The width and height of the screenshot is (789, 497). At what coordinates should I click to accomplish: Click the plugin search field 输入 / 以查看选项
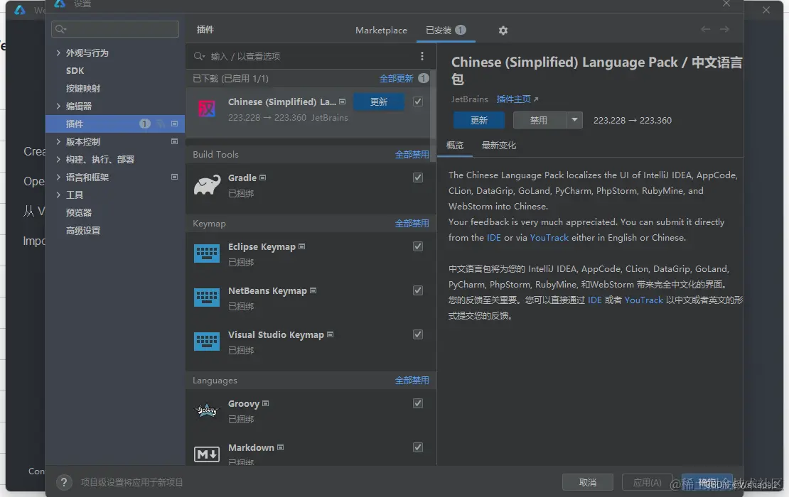(x=302, y=56)
